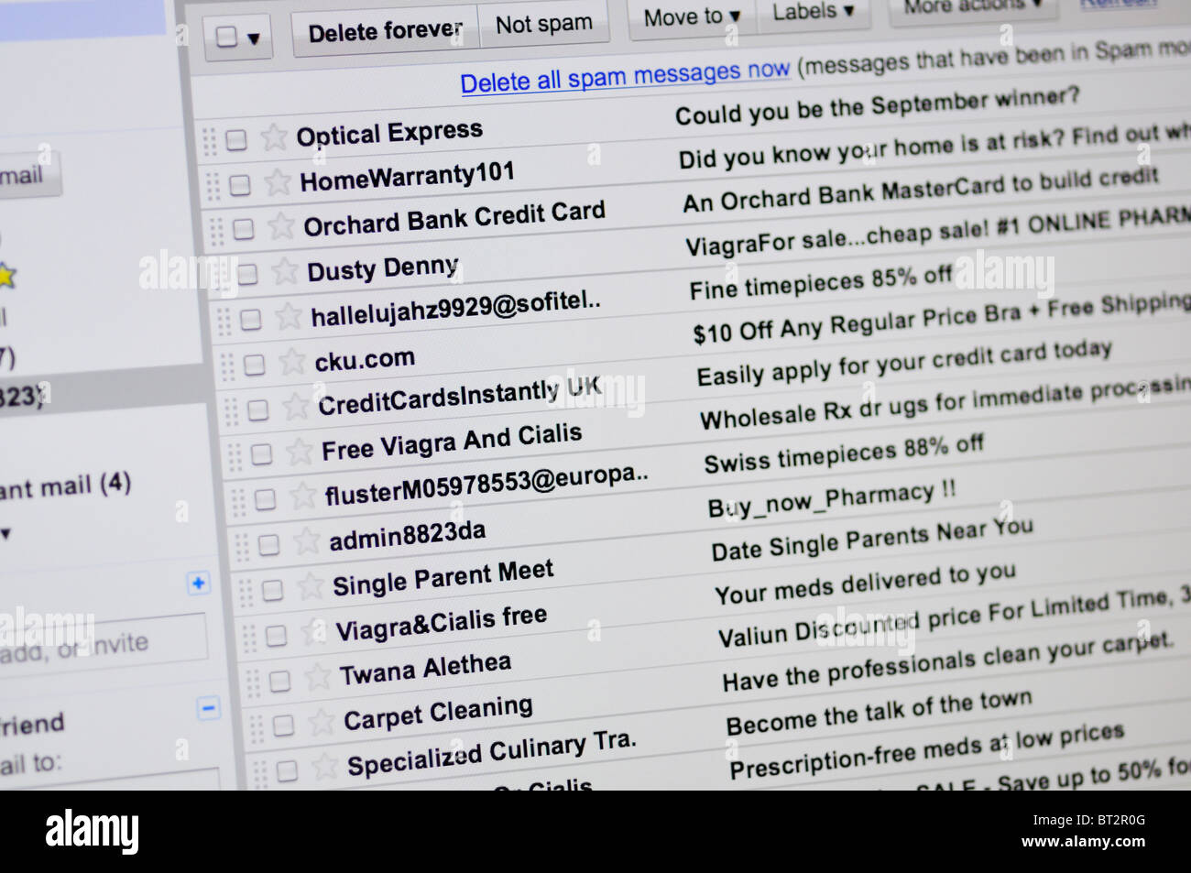The width and height of the screenshot is (1191, 873).
Task: Tick the Twana Alethea checkbox
Action: [x=279, y=680]
